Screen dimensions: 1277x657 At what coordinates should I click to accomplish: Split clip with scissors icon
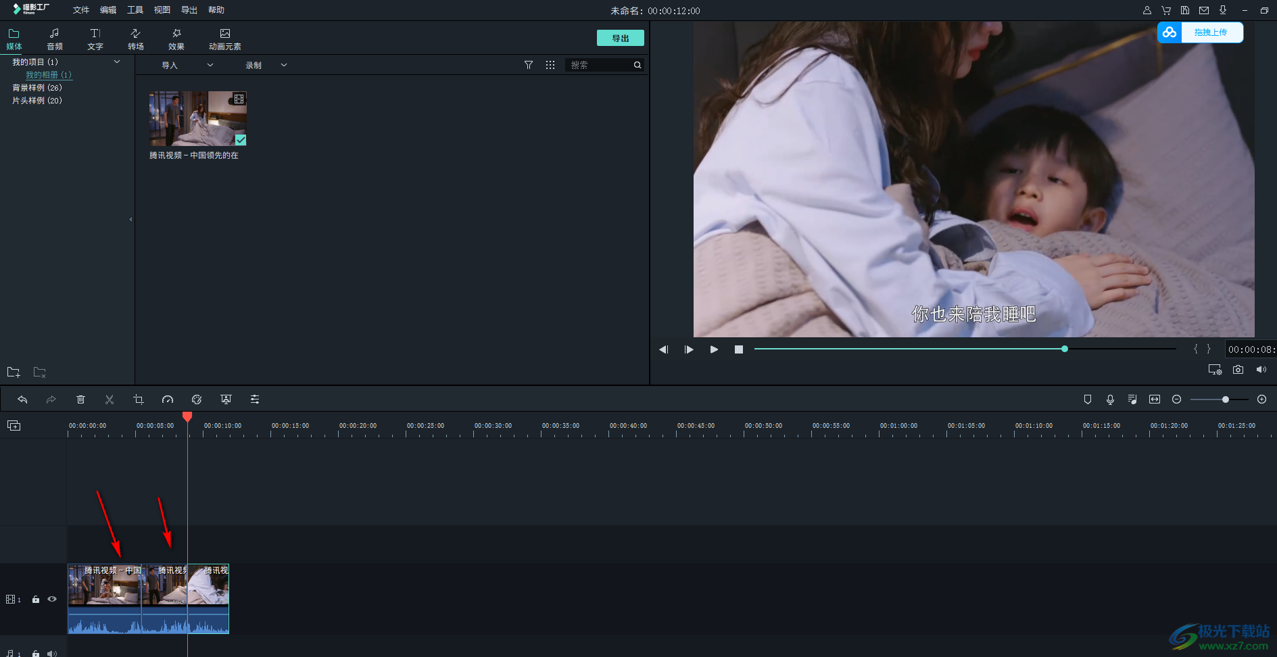click(x=110, y=399)
